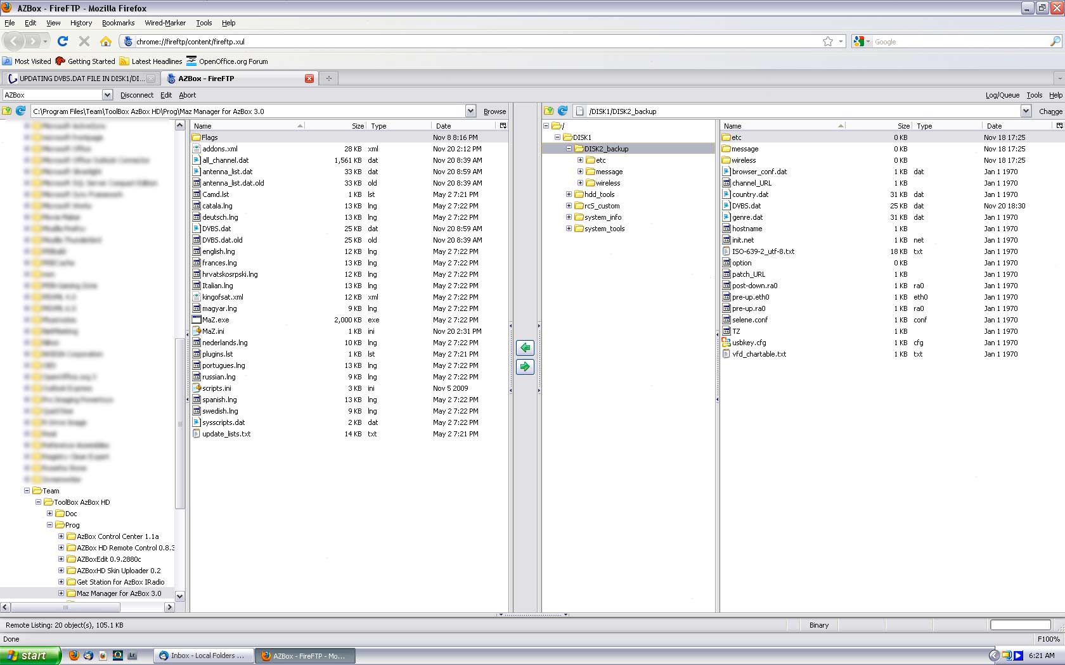Open the Firefox Tools menu
This screenshot has width=1065, height=665.
[x=203, y=23]
